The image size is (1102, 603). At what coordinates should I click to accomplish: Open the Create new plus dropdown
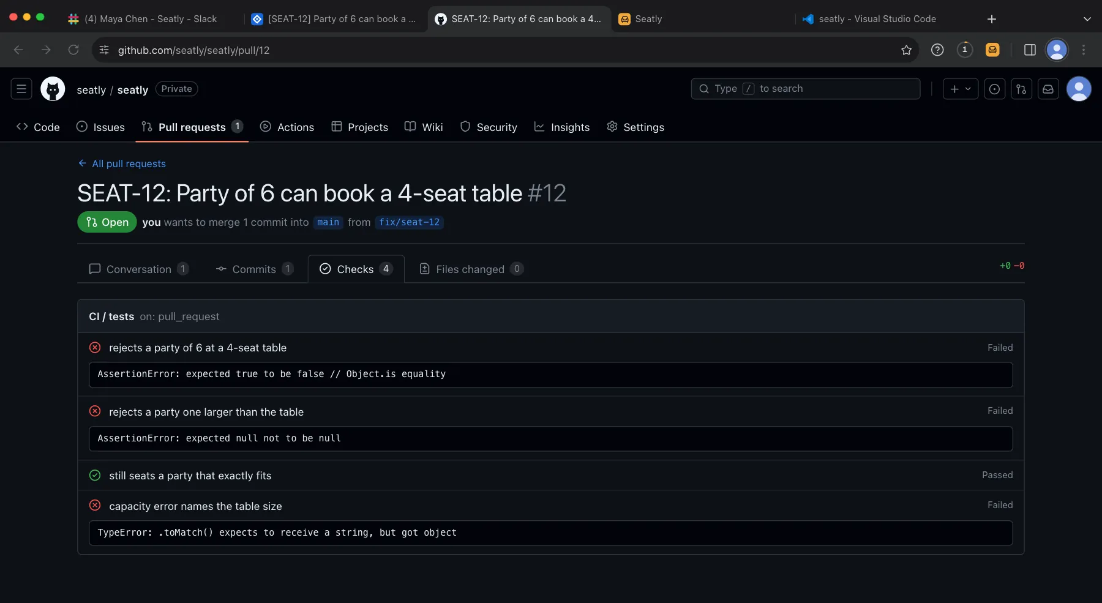[961, 89]
